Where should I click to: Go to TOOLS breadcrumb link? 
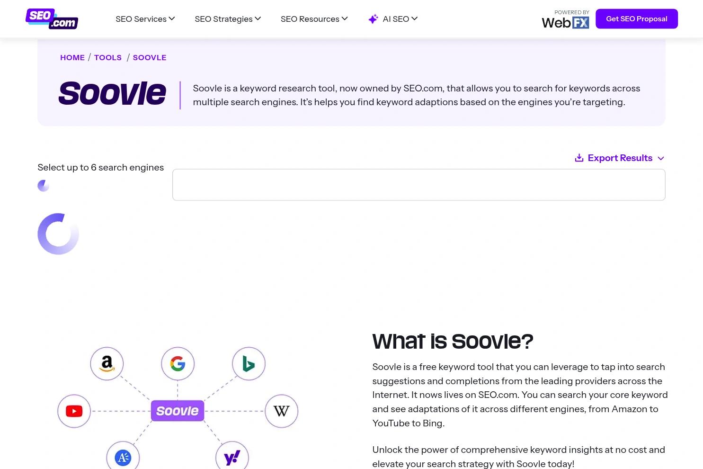[x=108, y=57]
